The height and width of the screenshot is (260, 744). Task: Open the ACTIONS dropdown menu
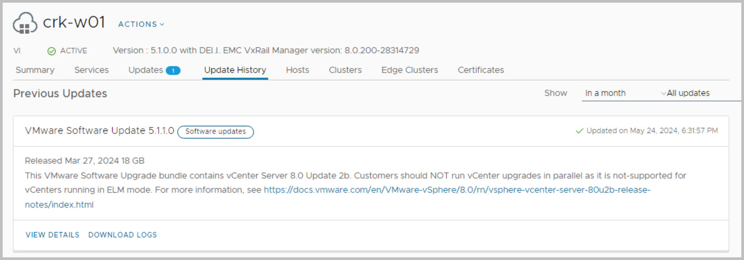(141, 24)
